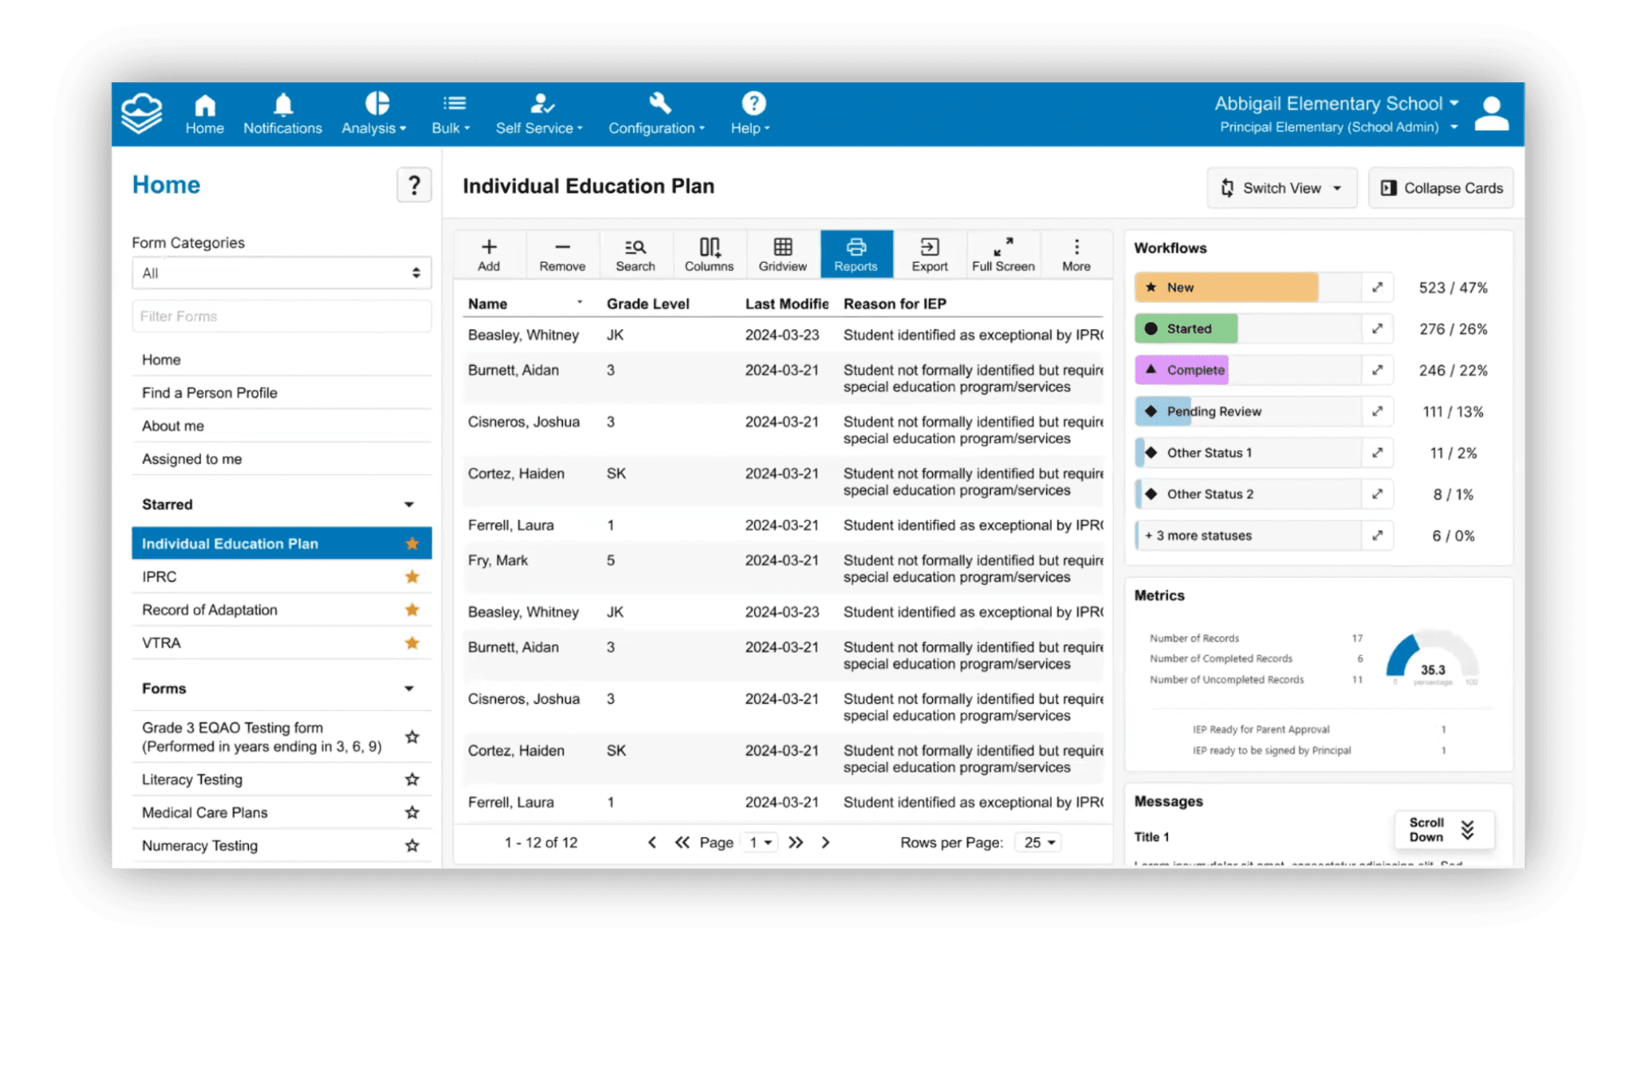
Task: Star the Grade 3 EQAO Testing form
Action: click(412, 737)
